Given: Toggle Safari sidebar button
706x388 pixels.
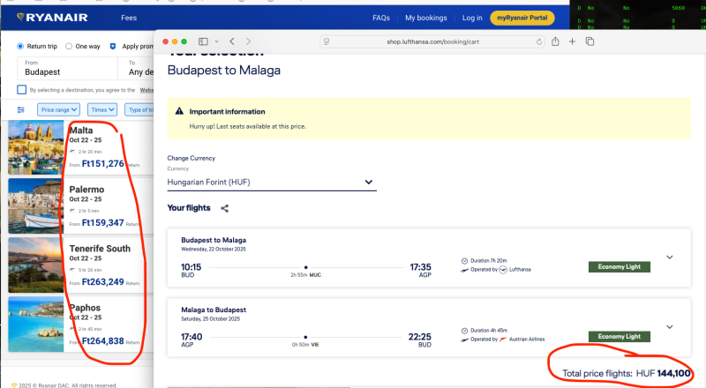Looking at the screenshot, I should coord(204,41).
